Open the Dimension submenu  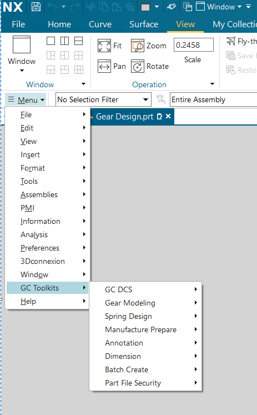(x=145, y=356)
